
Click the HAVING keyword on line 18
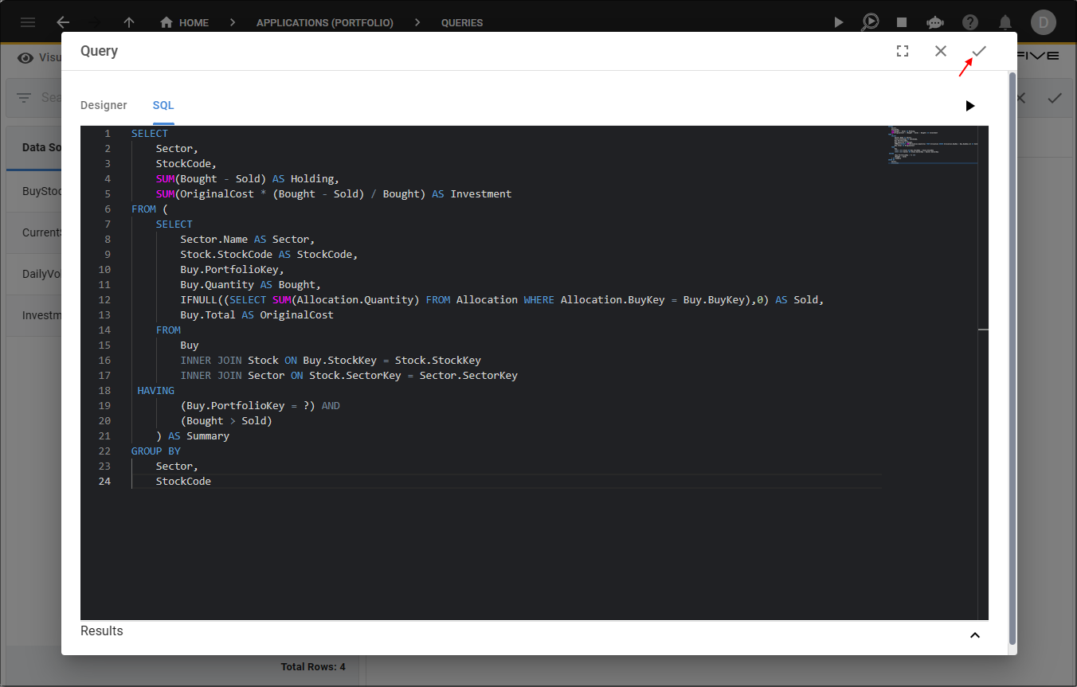pos(156,390)
